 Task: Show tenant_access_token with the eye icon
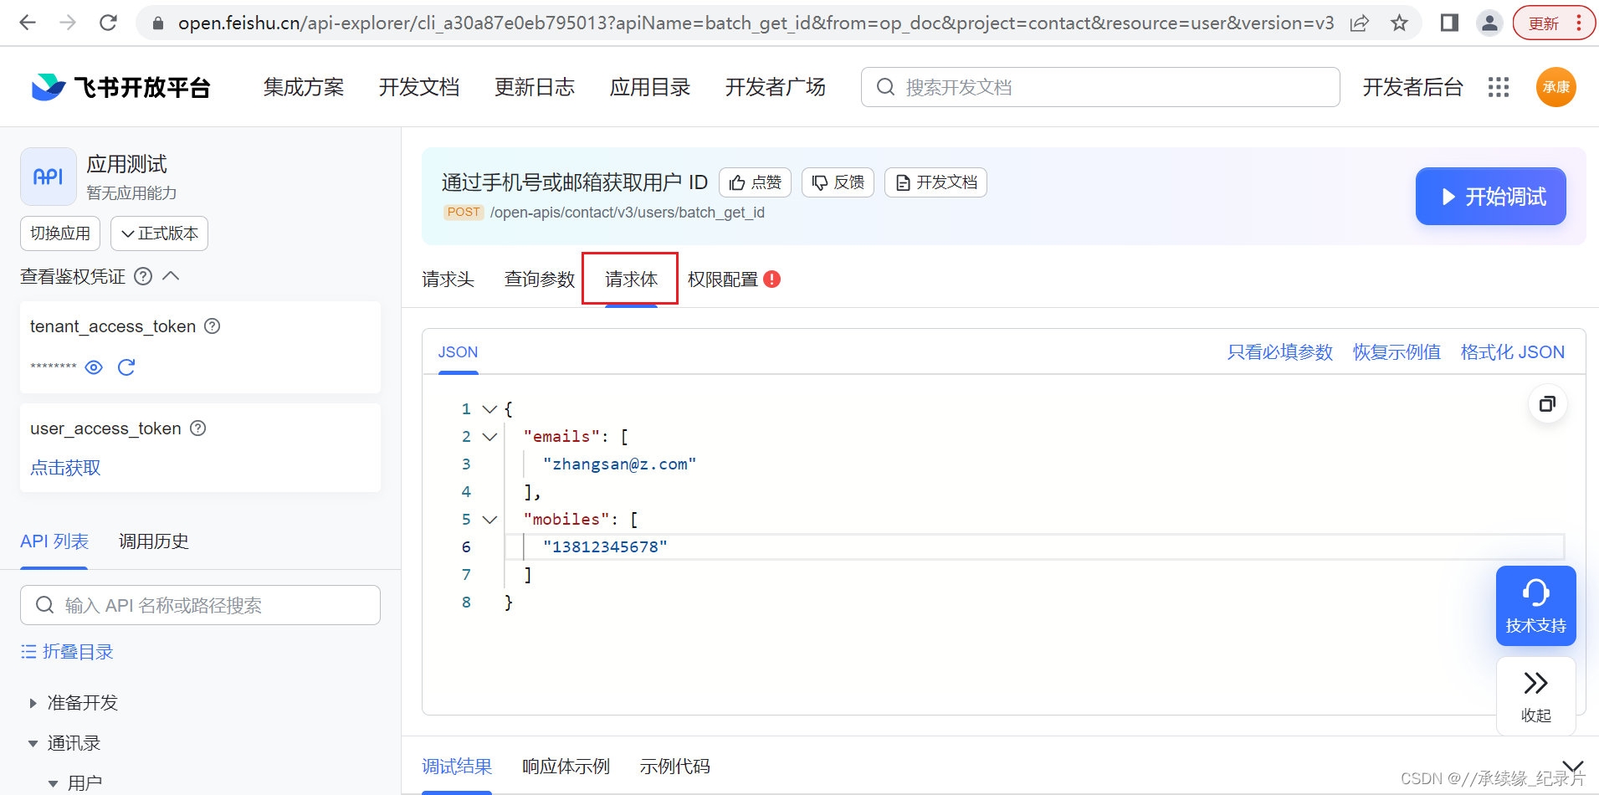tap(94, 367)
